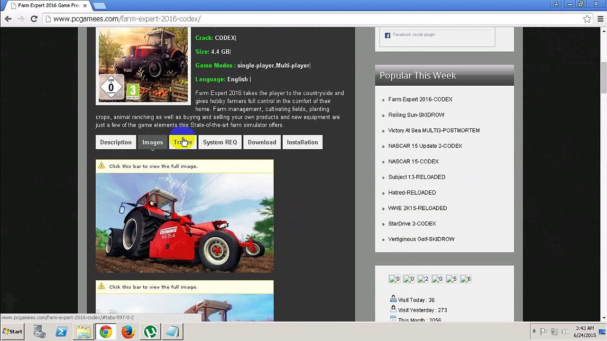Click the Size: 4.4 GB text
The height and width of the screenshot is (341, 607).
pyautogui.click(x=213, y=52)
